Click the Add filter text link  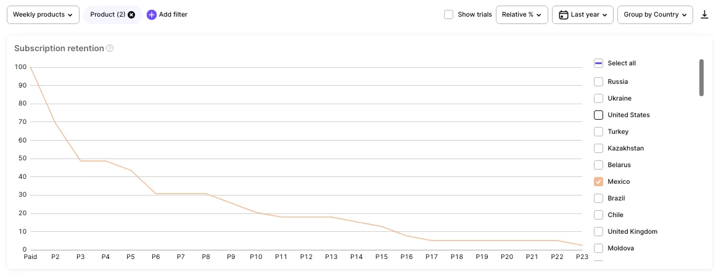click(173, 15)
